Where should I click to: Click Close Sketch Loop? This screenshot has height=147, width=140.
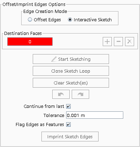pyautogui.click(x=71, y=71)
